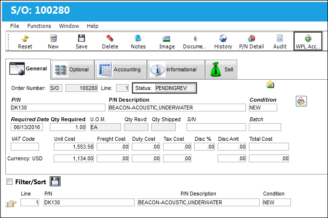Viewport: 328px width, 218px height.
Task: Click DK130 in the line list
Action: pyautogui.click(x=89, y=202)
